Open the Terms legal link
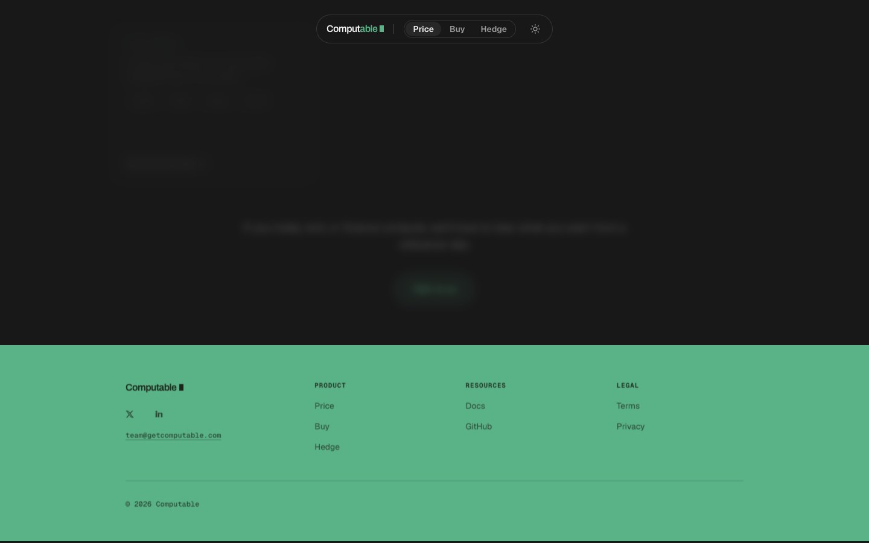 click(x=628, y=406)
